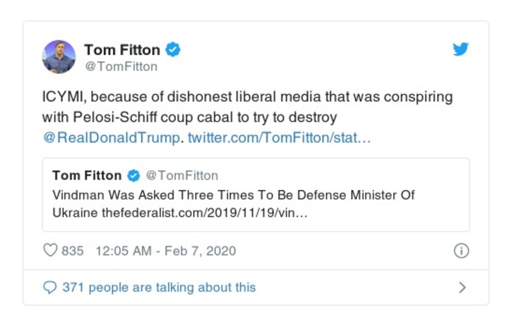Click the bold Tom Fitton name in the header

click(x=122, y=49)
